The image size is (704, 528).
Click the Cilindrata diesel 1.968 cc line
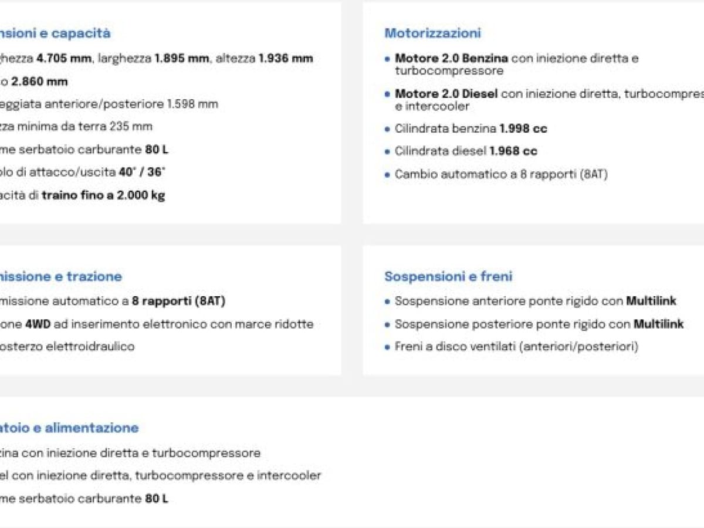coord(466,151)
